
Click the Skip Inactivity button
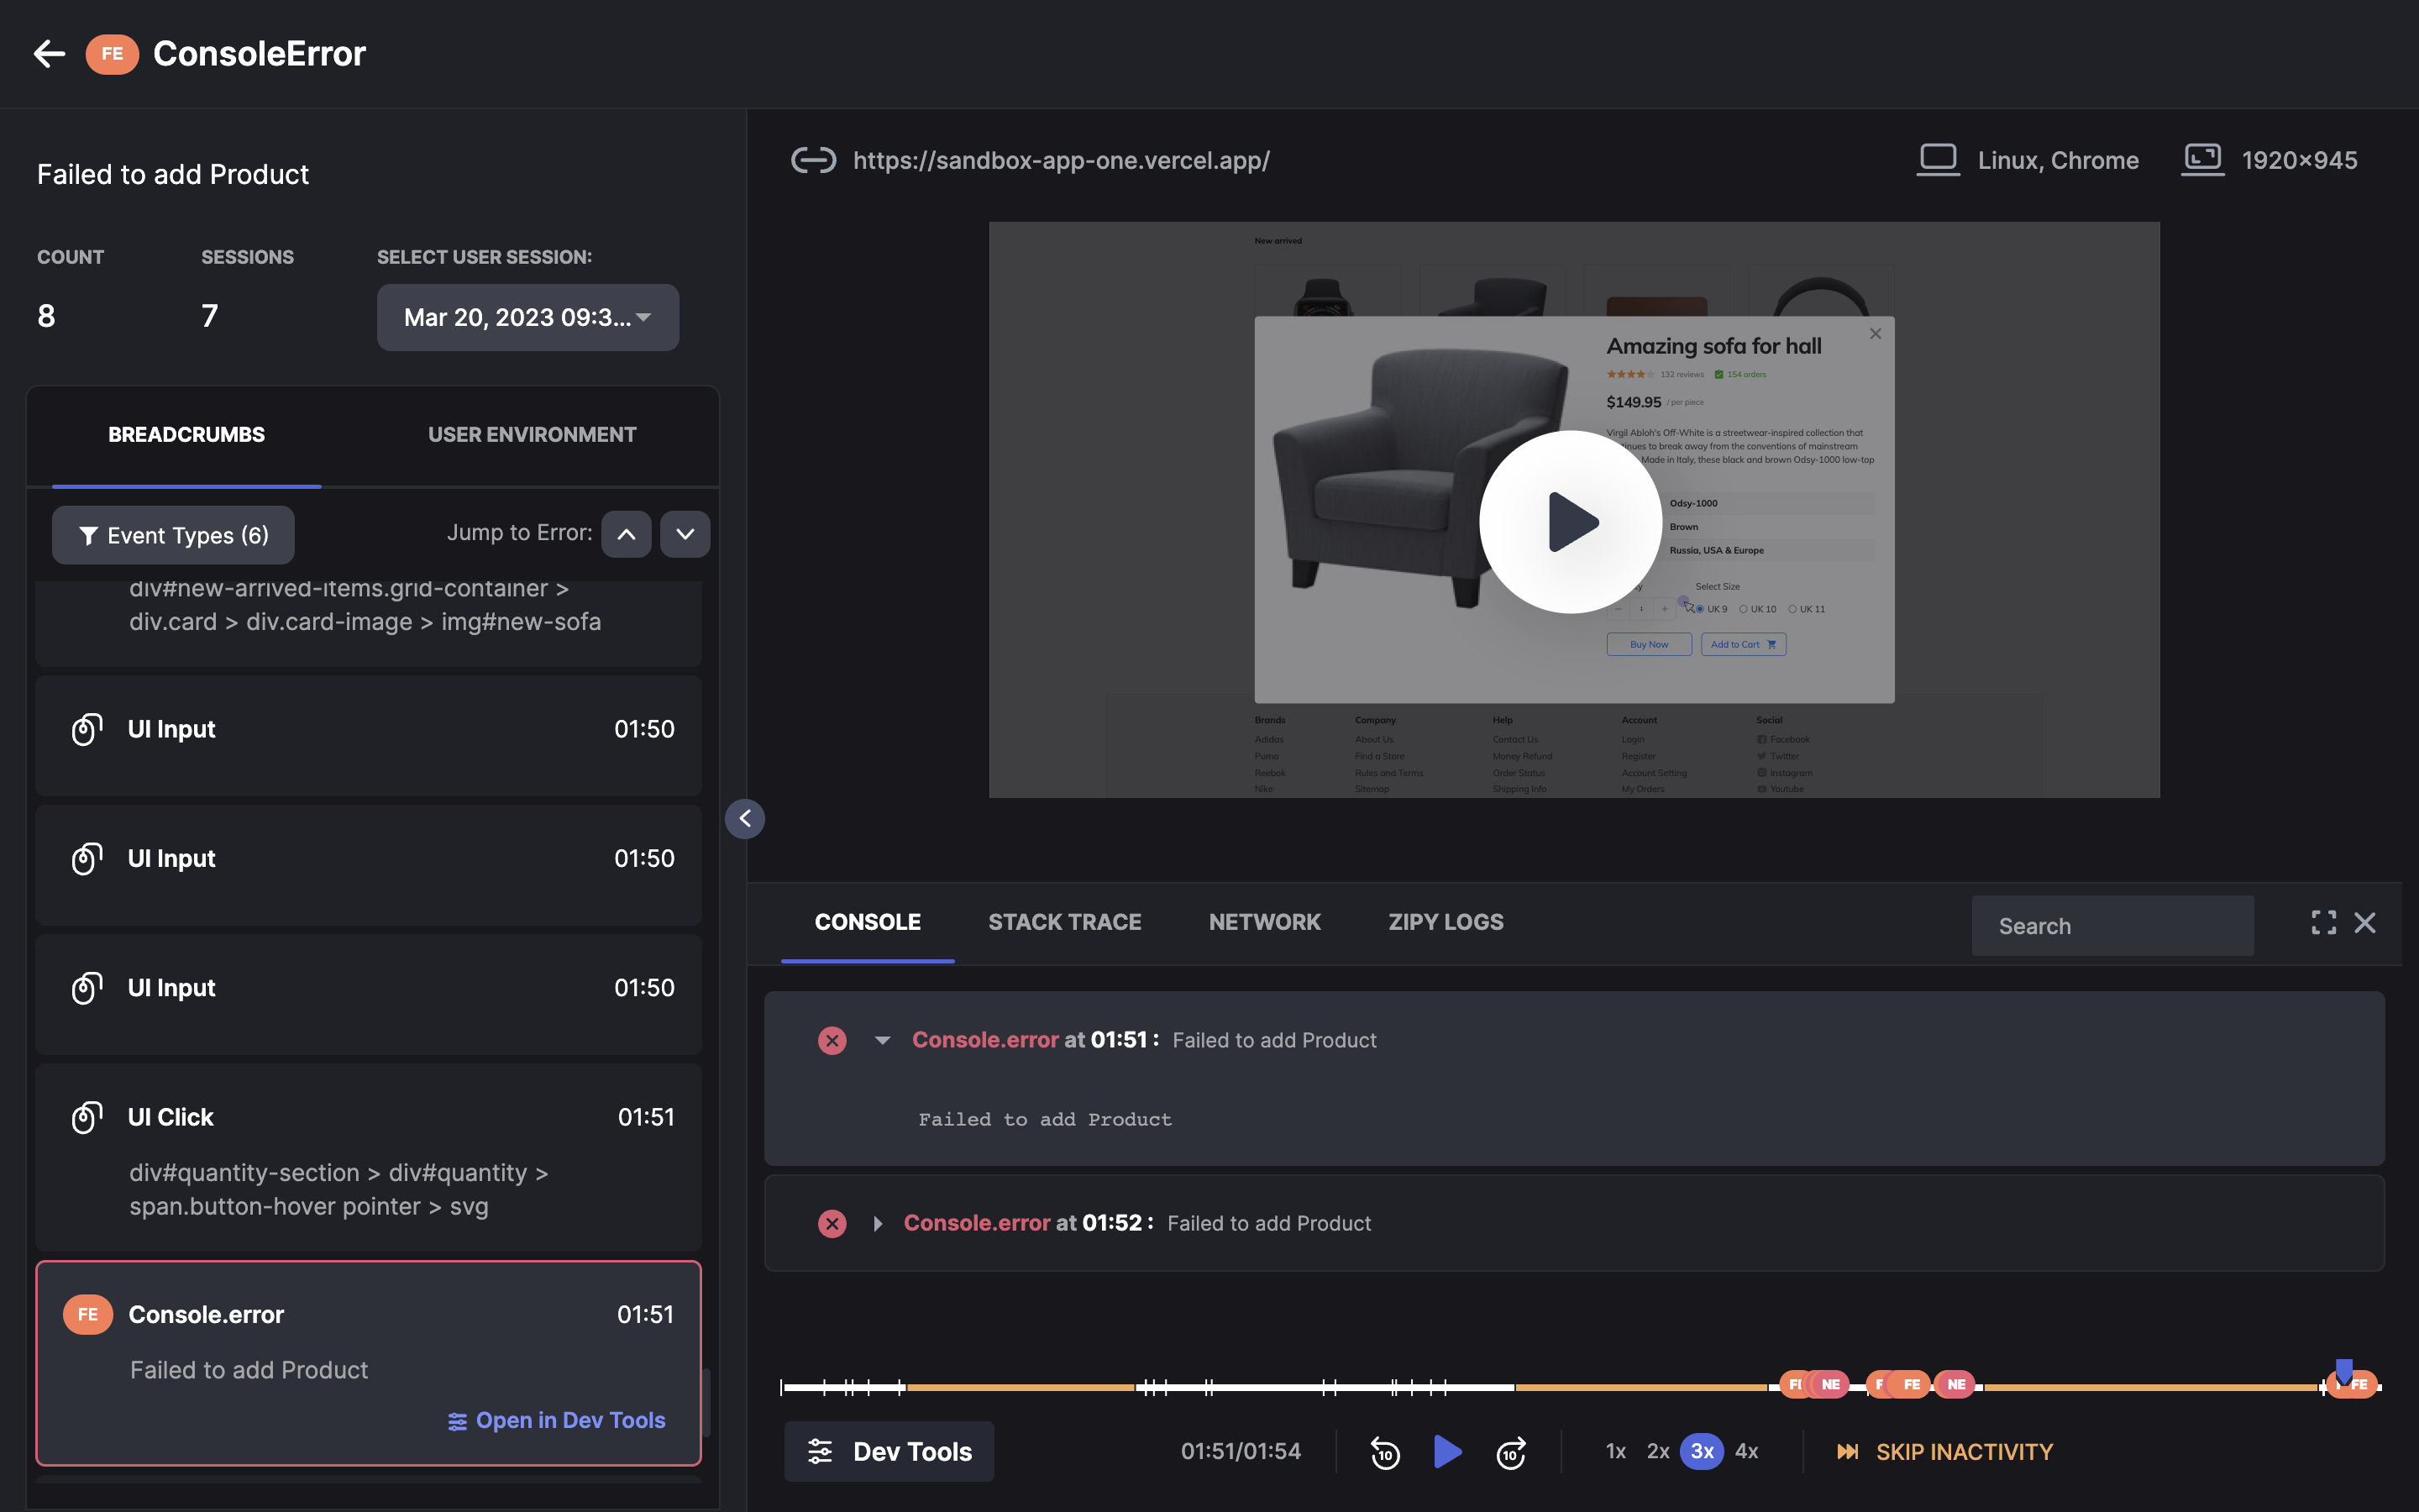tap(1944, 1451)
